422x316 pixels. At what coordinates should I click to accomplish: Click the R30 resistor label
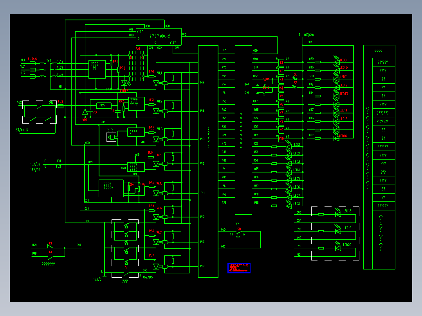coord(151,72)
